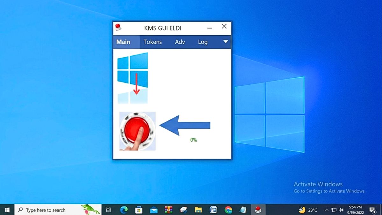
Task: Open the weather widget showing 23°C
Action: (308, 210)
